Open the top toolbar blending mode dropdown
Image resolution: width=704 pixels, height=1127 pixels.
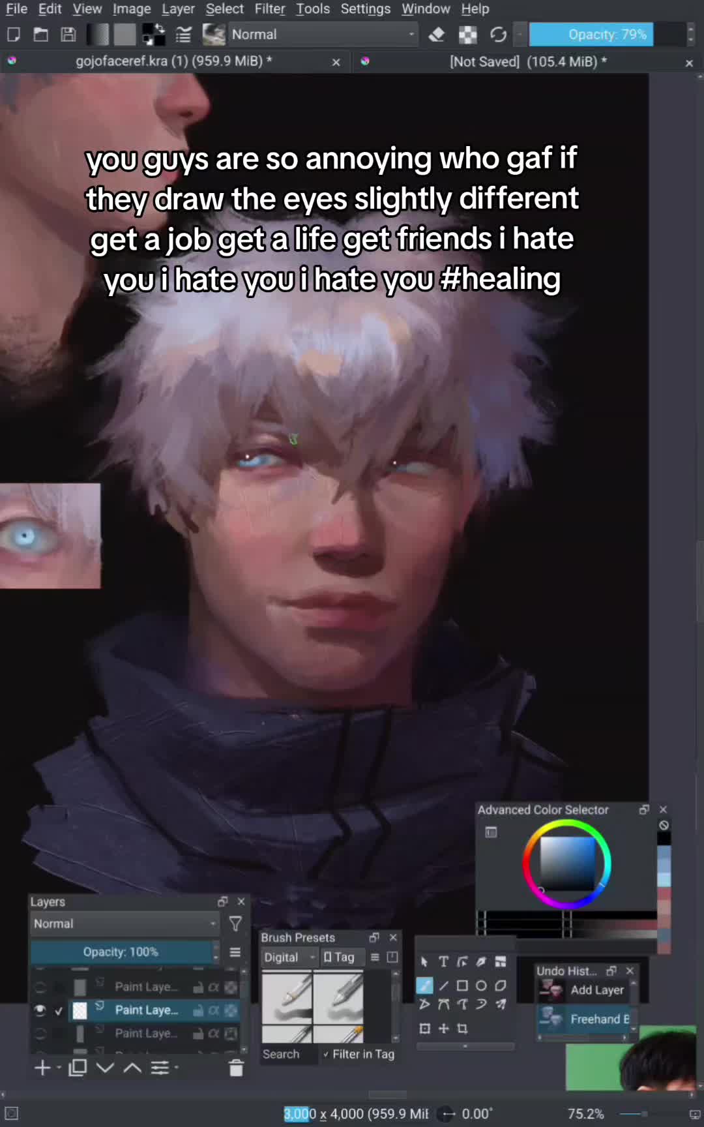pos(323,35)
